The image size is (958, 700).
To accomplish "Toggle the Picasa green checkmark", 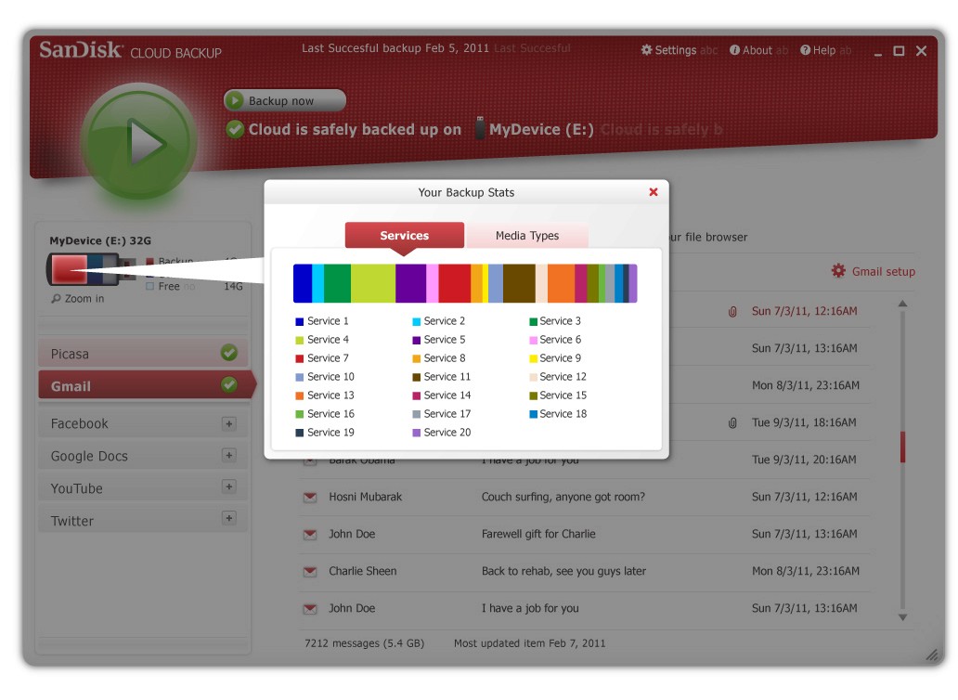I will pos(229,353).
